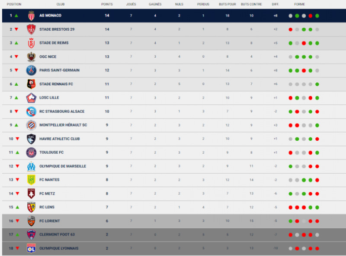Click the LOSC LILLE club name
Screen dimensions: 346x256
[49, 98]
